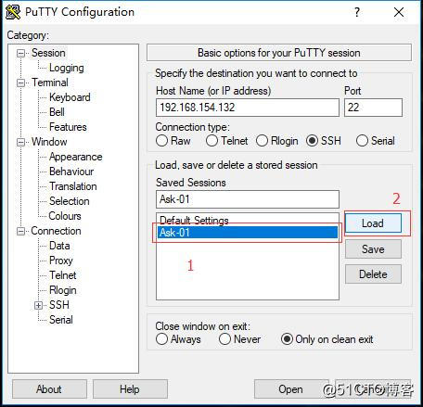The image size is (423, 407).
Task: Collapse the Window tree node
Action: (x=20, y=142)
